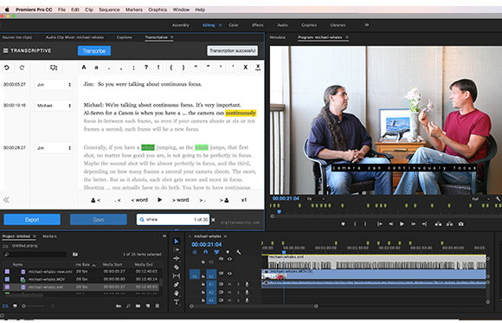Select the Track Select Forward tool
Screen dimensions: 502x323
point(177,249)
